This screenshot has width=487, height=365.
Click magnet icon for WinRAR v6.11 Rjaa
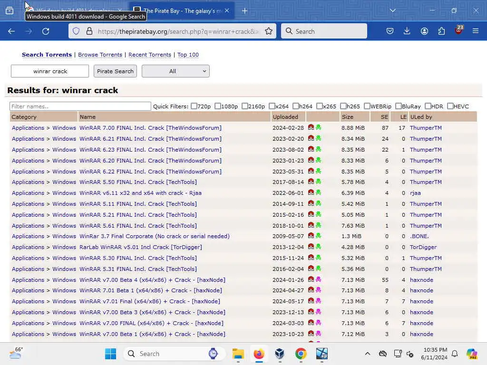tap(311, 192)
